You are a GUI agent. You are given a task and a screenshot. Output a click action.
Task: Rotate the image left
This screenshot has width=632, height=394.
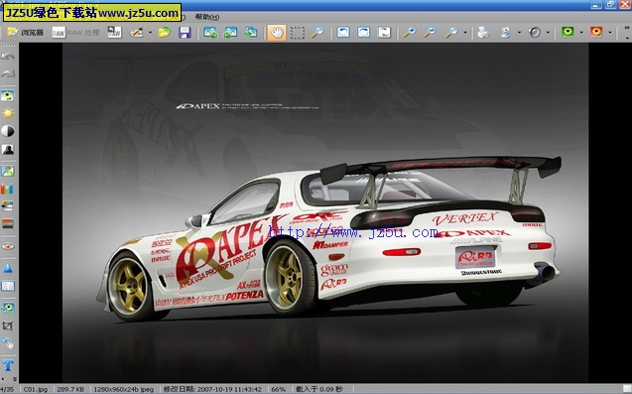point(343,33)
